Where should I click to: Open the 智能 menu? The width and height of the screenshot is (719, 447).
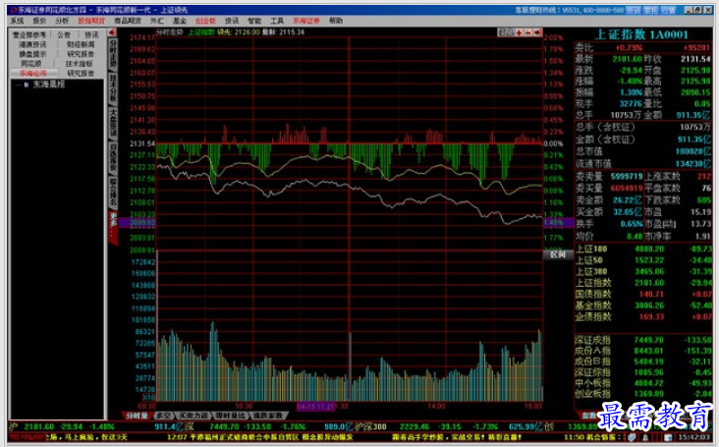tap(254, 21)
